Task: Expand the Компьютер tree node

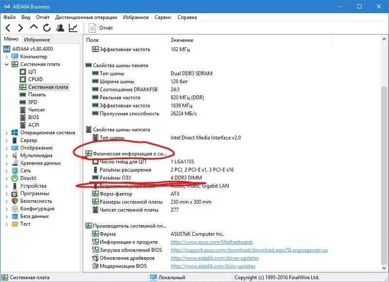Action: [x=6, y=57]
